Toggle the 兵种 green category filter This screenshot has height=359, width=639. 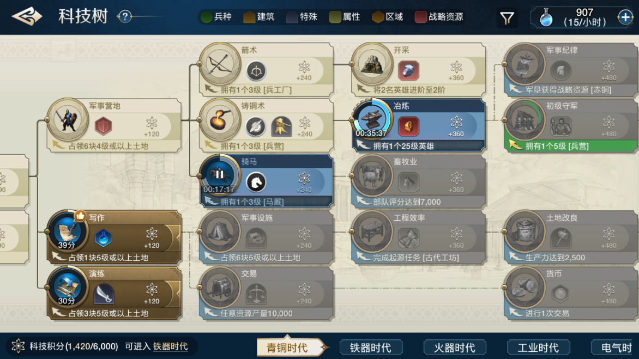216,17
